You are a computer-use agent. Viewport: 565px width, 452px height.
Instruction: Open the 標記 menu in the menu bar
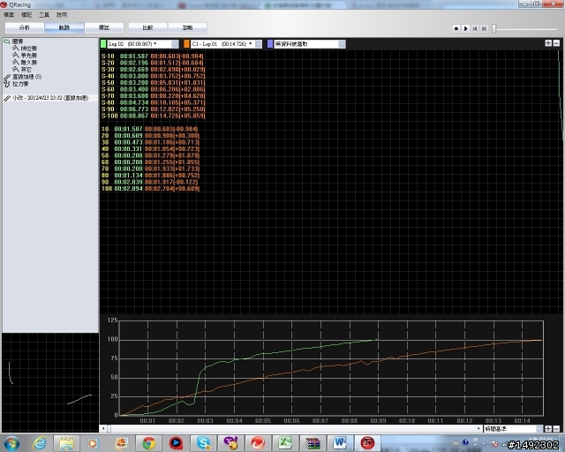(26, 15)
